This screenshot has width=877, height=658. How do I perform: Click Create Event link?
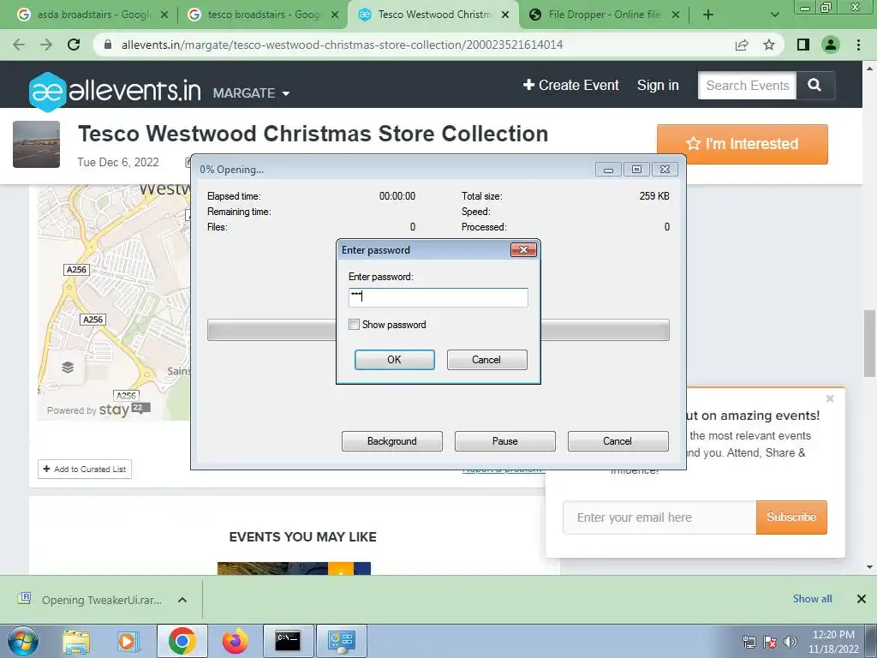(x=571, y=85)
